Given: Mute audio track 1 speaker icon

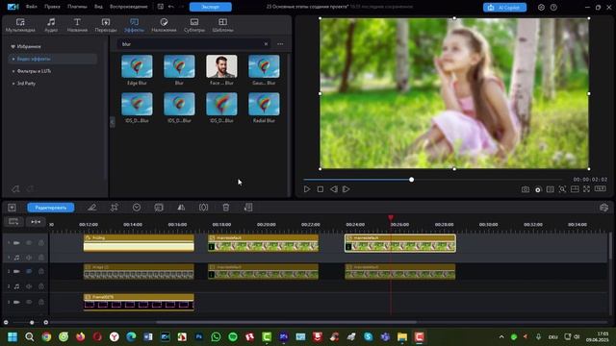Looking at the screenshot, I should 29,258.
